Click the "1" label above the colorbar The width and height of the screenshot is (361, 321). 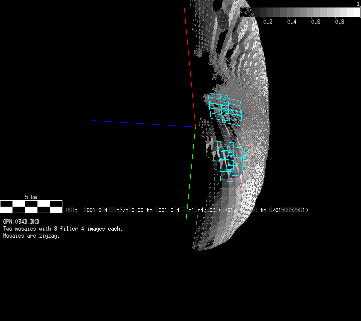click(358, 3)
